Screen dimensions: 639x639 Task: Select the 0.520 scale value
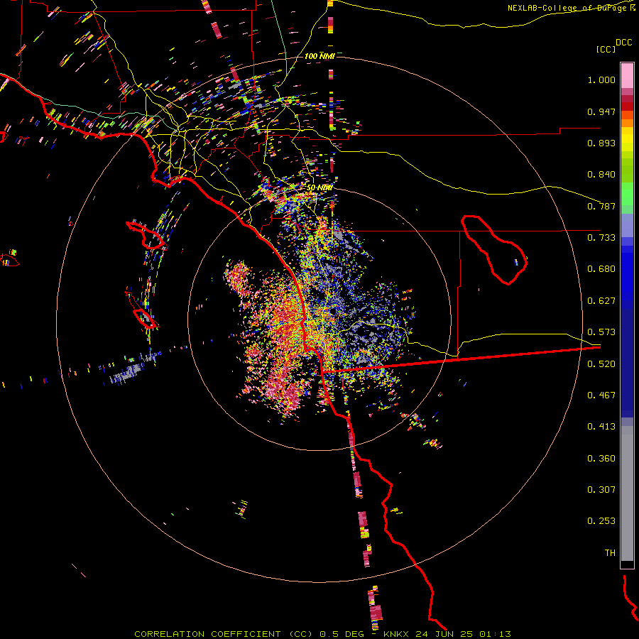(x=601, y=364)
